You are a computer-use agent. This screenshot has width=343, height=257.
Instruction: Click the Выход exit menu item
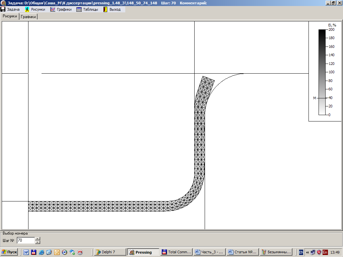click(112, 9)
